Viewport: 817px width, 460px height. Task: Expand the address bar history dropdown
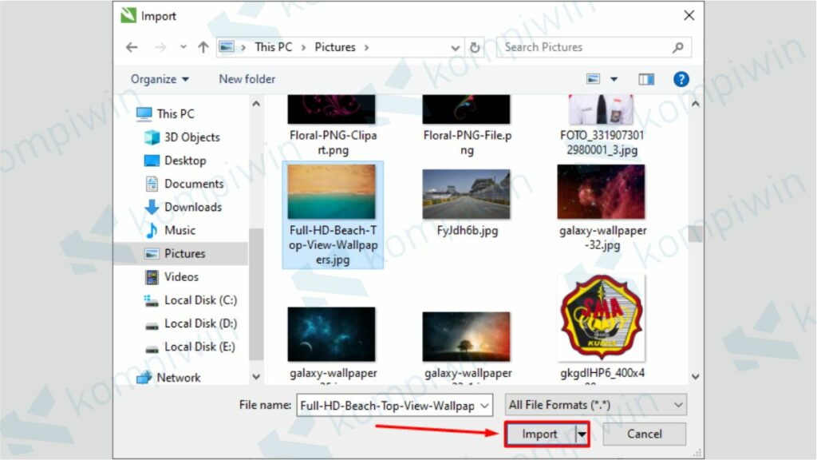tap(455, 47)
